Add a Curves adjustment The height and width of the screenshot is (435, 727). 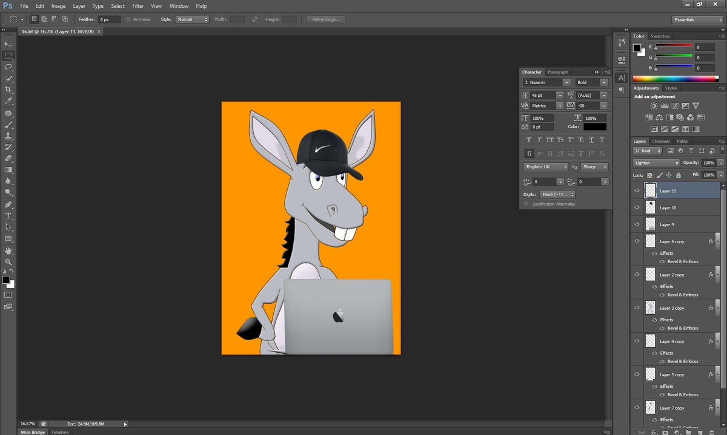click(x=675, y=106)
